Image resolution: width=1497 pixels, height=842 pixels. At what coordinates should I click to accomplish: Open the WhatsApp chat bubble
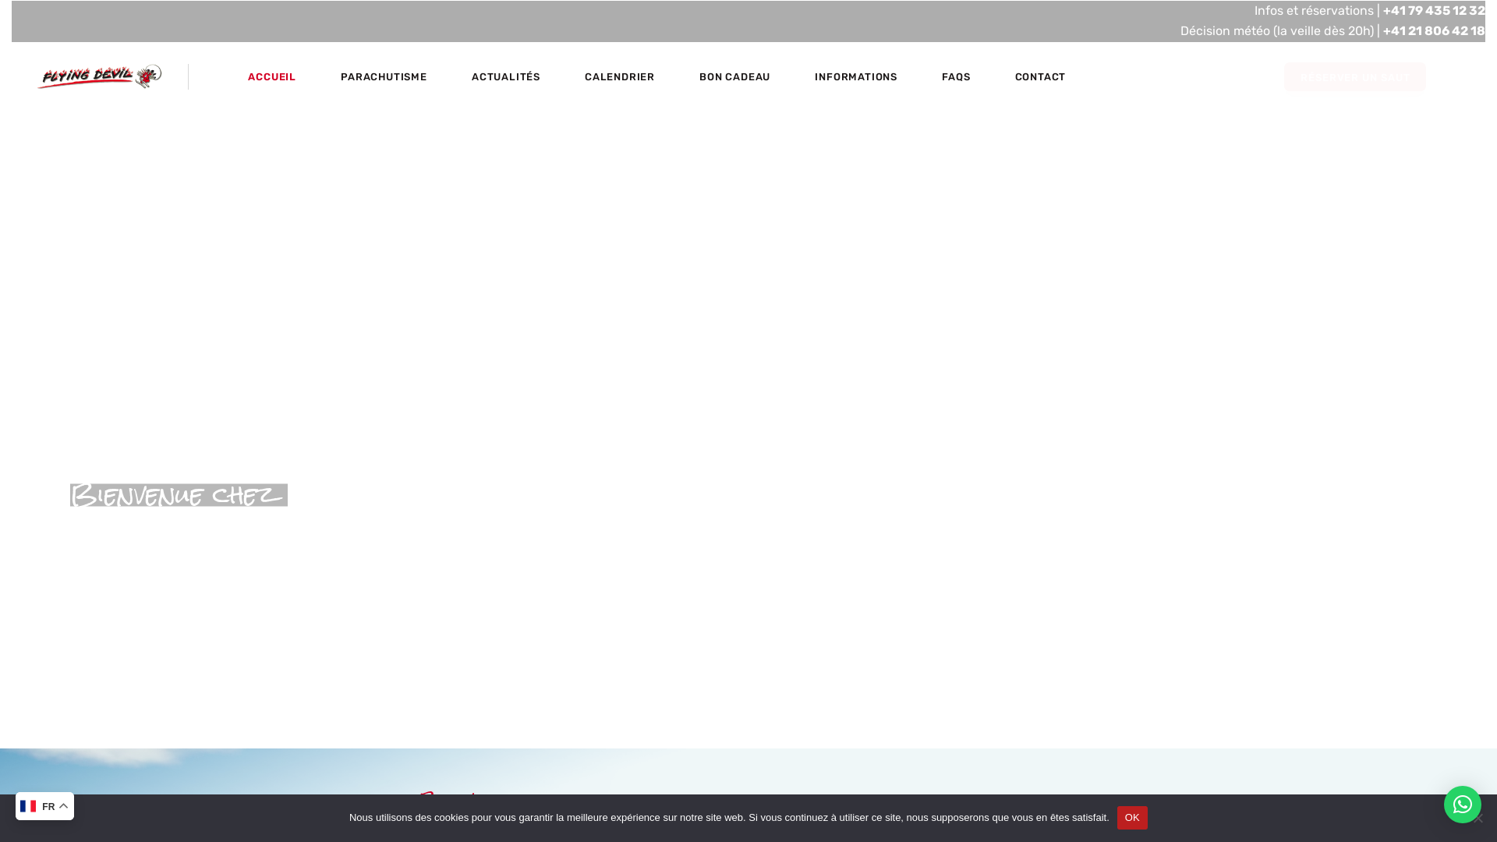tap(1462, 805)
